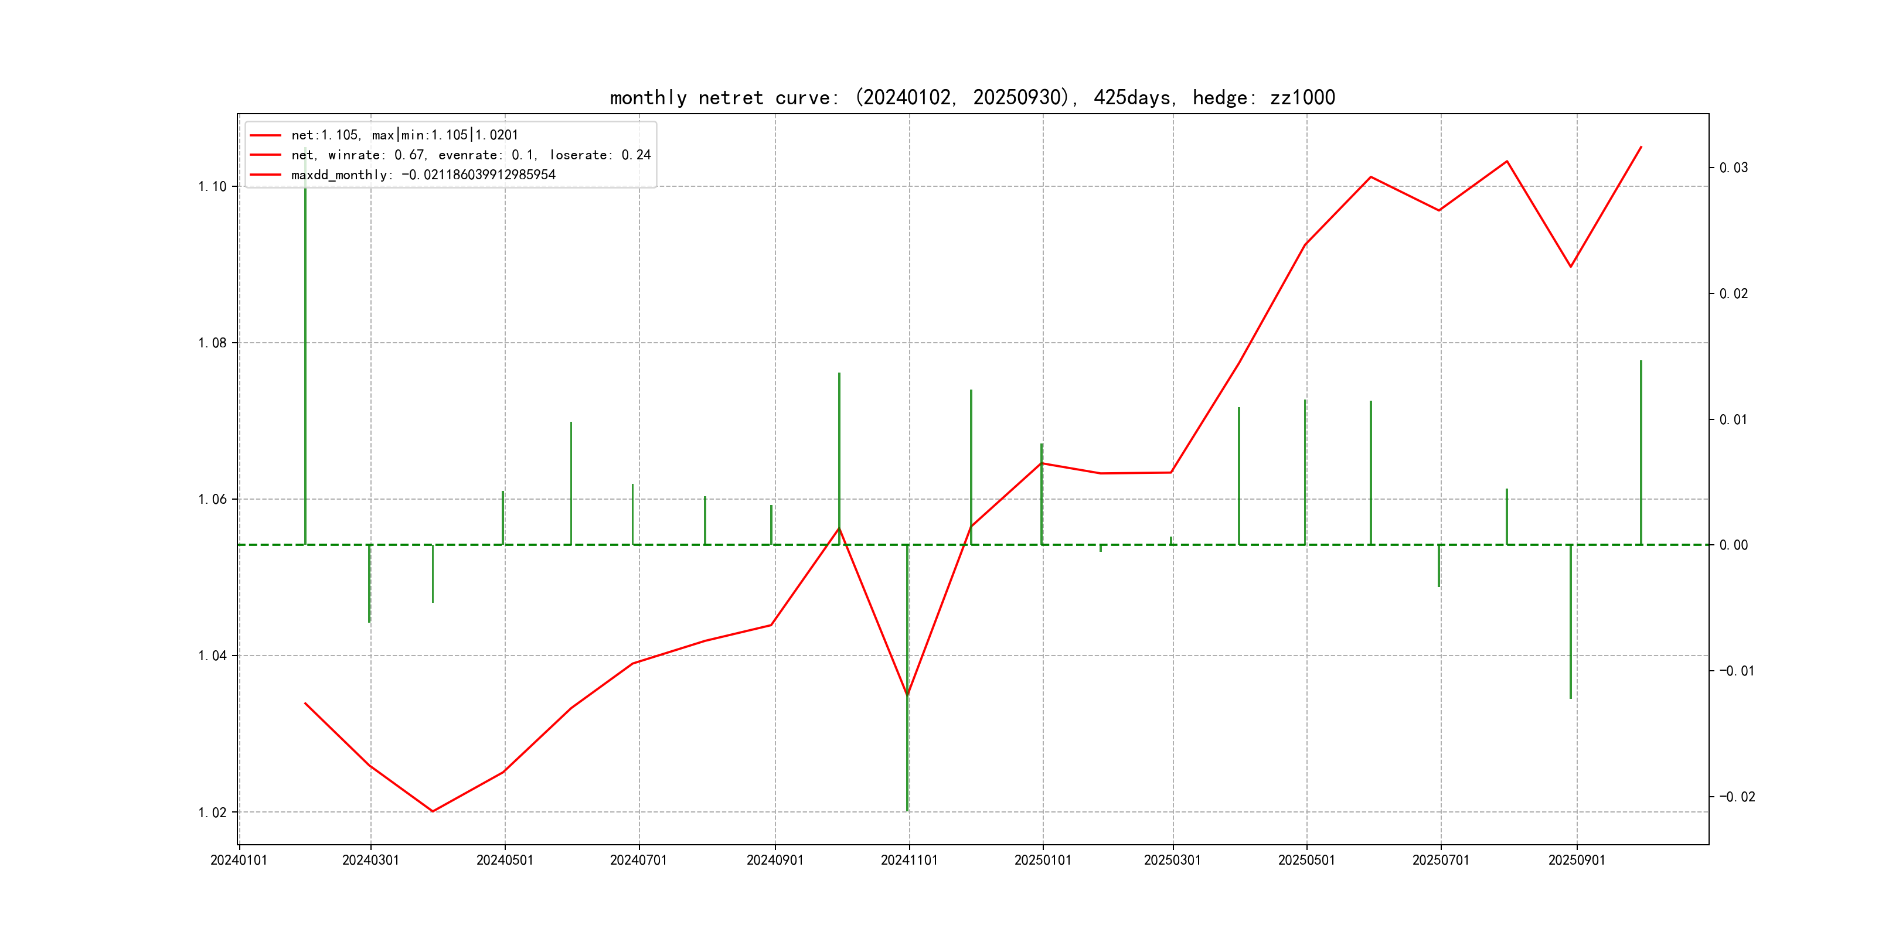Screen dimensions: 1899x949
Task: Click the 1.10 left axis tick label
Action: coord(212,186)
